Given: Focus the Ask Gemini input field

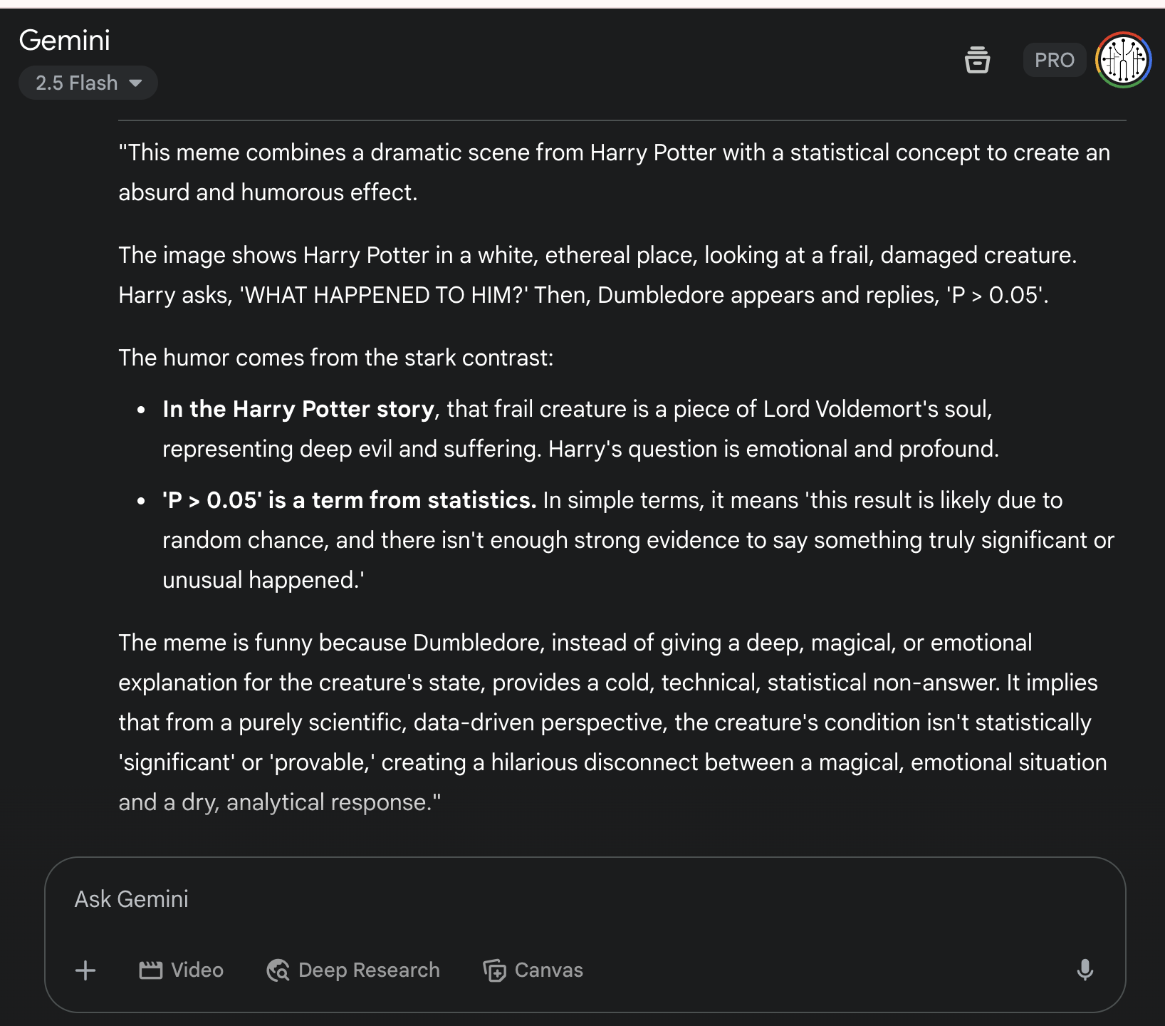Looking at the screenshot, I should point(570,899).
